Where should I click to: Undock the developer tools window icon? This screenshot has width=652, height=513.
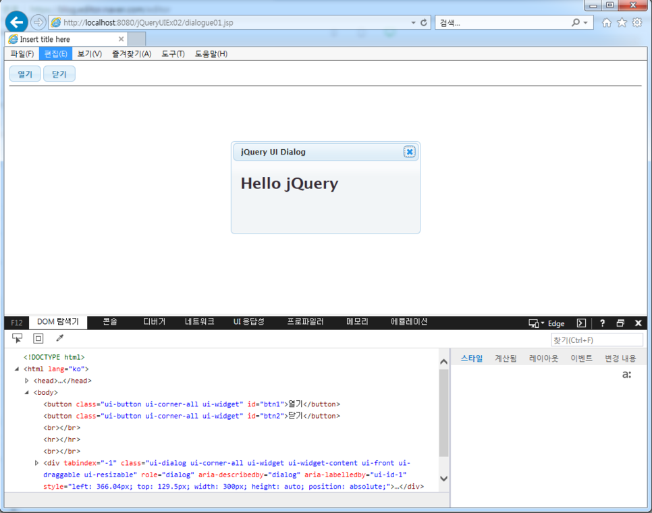[x=620, y=323]
